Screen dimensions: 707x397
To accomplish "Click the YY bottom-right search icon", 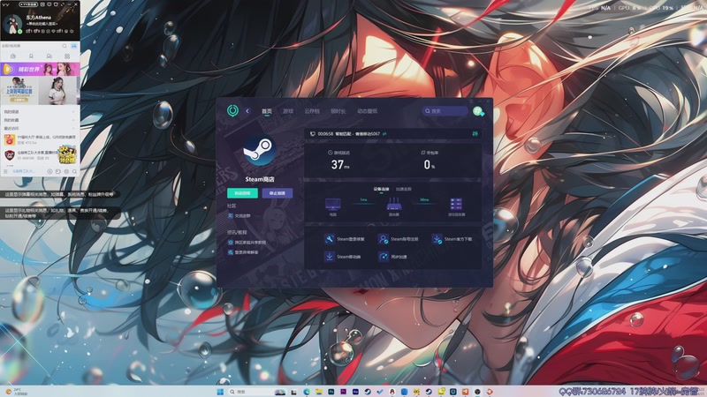I will click(74, 171).
